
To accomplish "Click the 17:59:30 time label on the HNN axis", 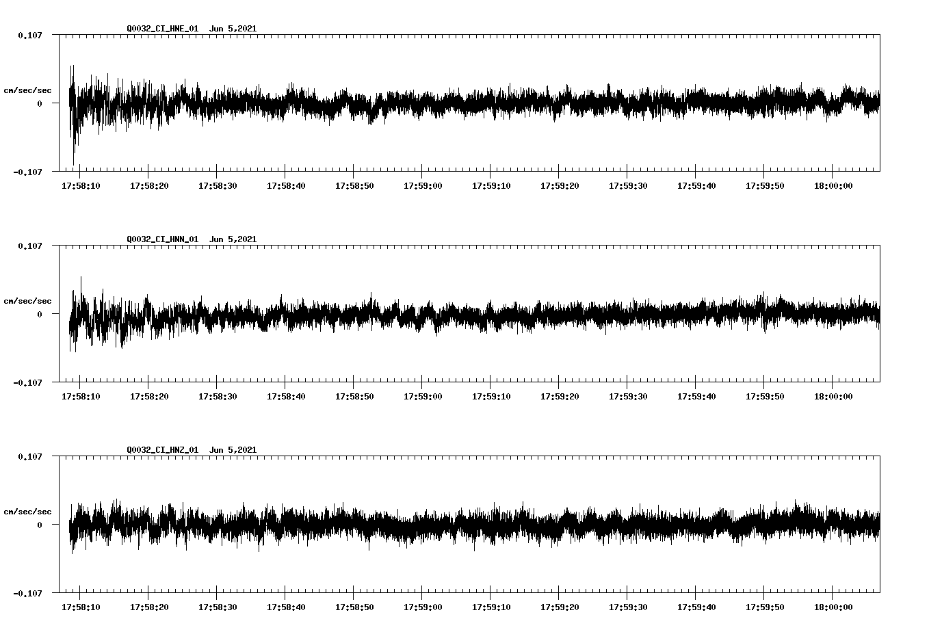I will click(628, 396).
